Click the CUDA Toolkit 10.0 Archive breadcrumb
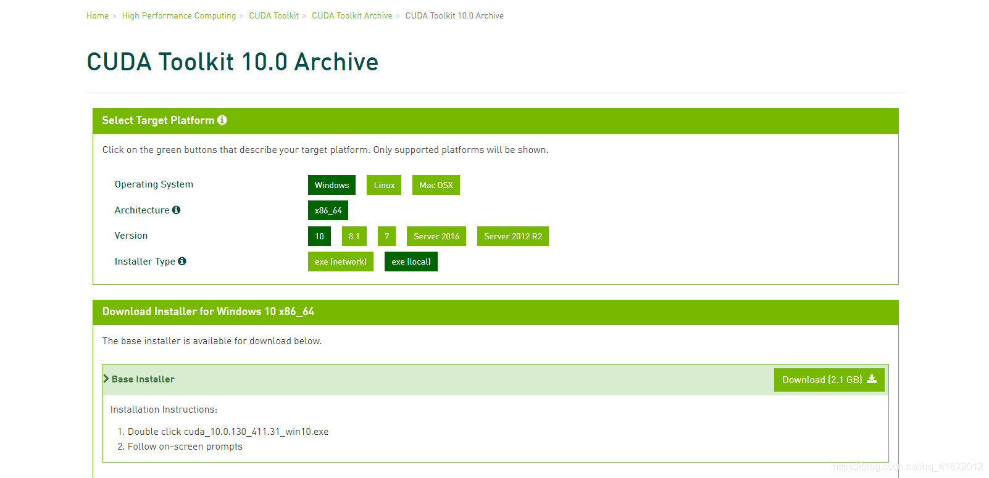989x478 pixels. [x=454, y=15]
